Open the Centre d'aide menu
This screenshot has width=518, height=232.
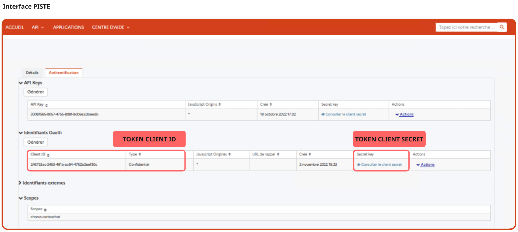point(110,27)
